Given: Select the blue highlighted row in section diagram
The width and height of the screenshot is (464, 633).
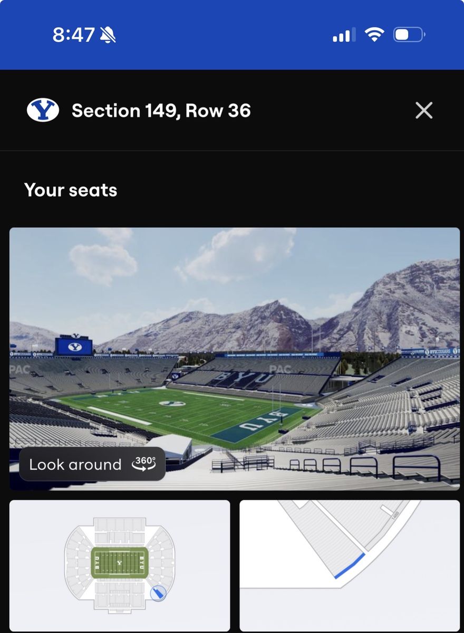Looking at the screenshot, I should tap(350, 566).
